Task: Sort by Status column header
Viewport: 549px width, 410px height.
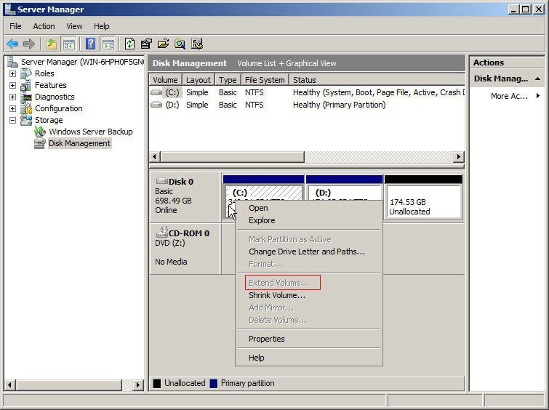Action: pyautogui.click(x=377, y=80)
